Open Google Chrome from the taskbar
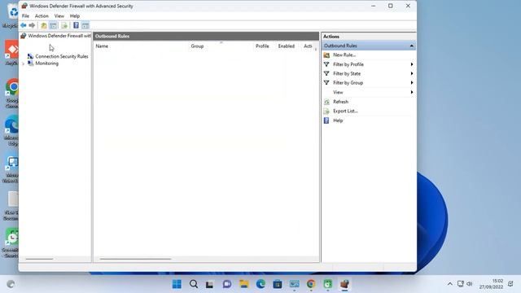Screen dimensions: 521x293 311,284
